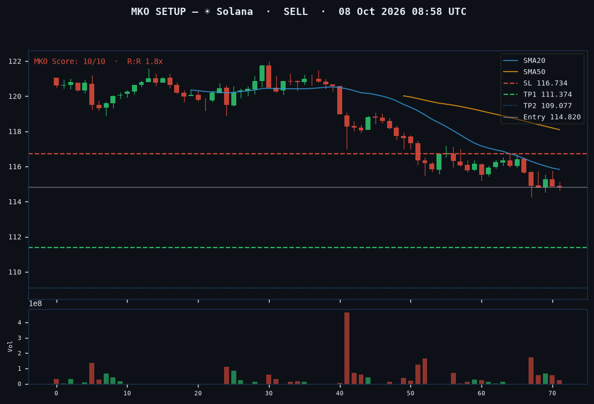Click the 'SELL' label in title

pos(296,12)
